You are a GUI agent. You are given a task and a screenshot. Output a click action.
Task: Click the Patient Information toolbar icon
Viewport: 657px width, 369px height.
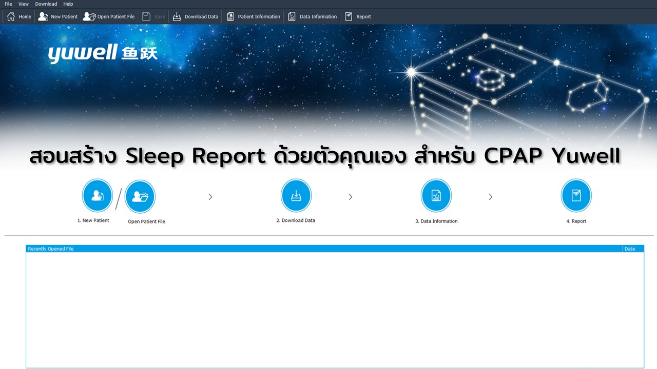[x=230, y=16]
